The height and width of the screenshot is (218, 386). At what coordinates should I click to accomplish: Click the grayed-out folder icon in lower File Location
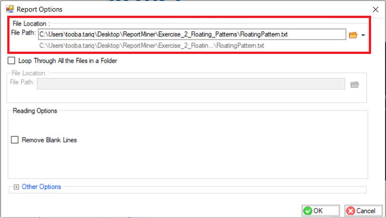pyautogui.click(x=355, y=85)
